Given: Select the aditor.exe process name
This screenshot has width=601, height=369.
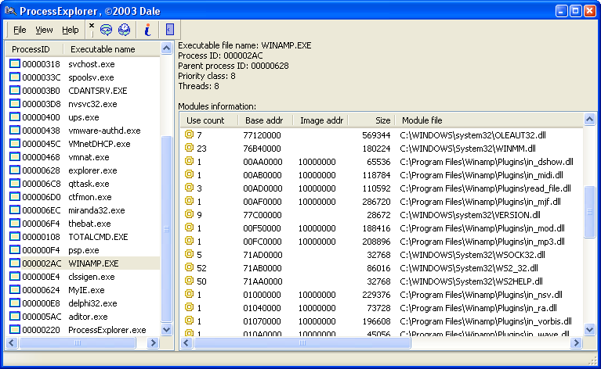Looking at the screenshot, I should click(88, 317).
